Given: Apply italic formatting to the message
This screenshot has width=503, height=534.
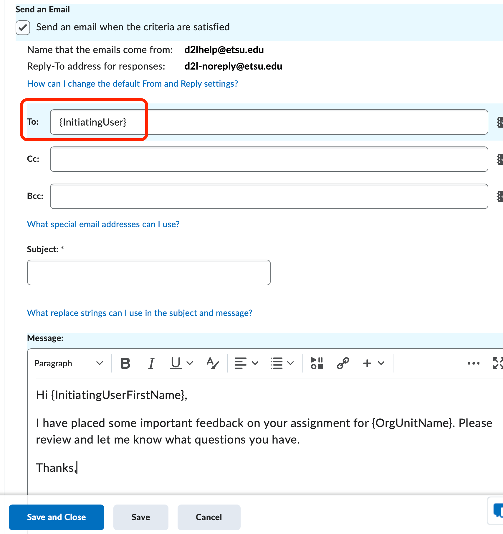Looking at the screenshot, I should coord(151,363).
